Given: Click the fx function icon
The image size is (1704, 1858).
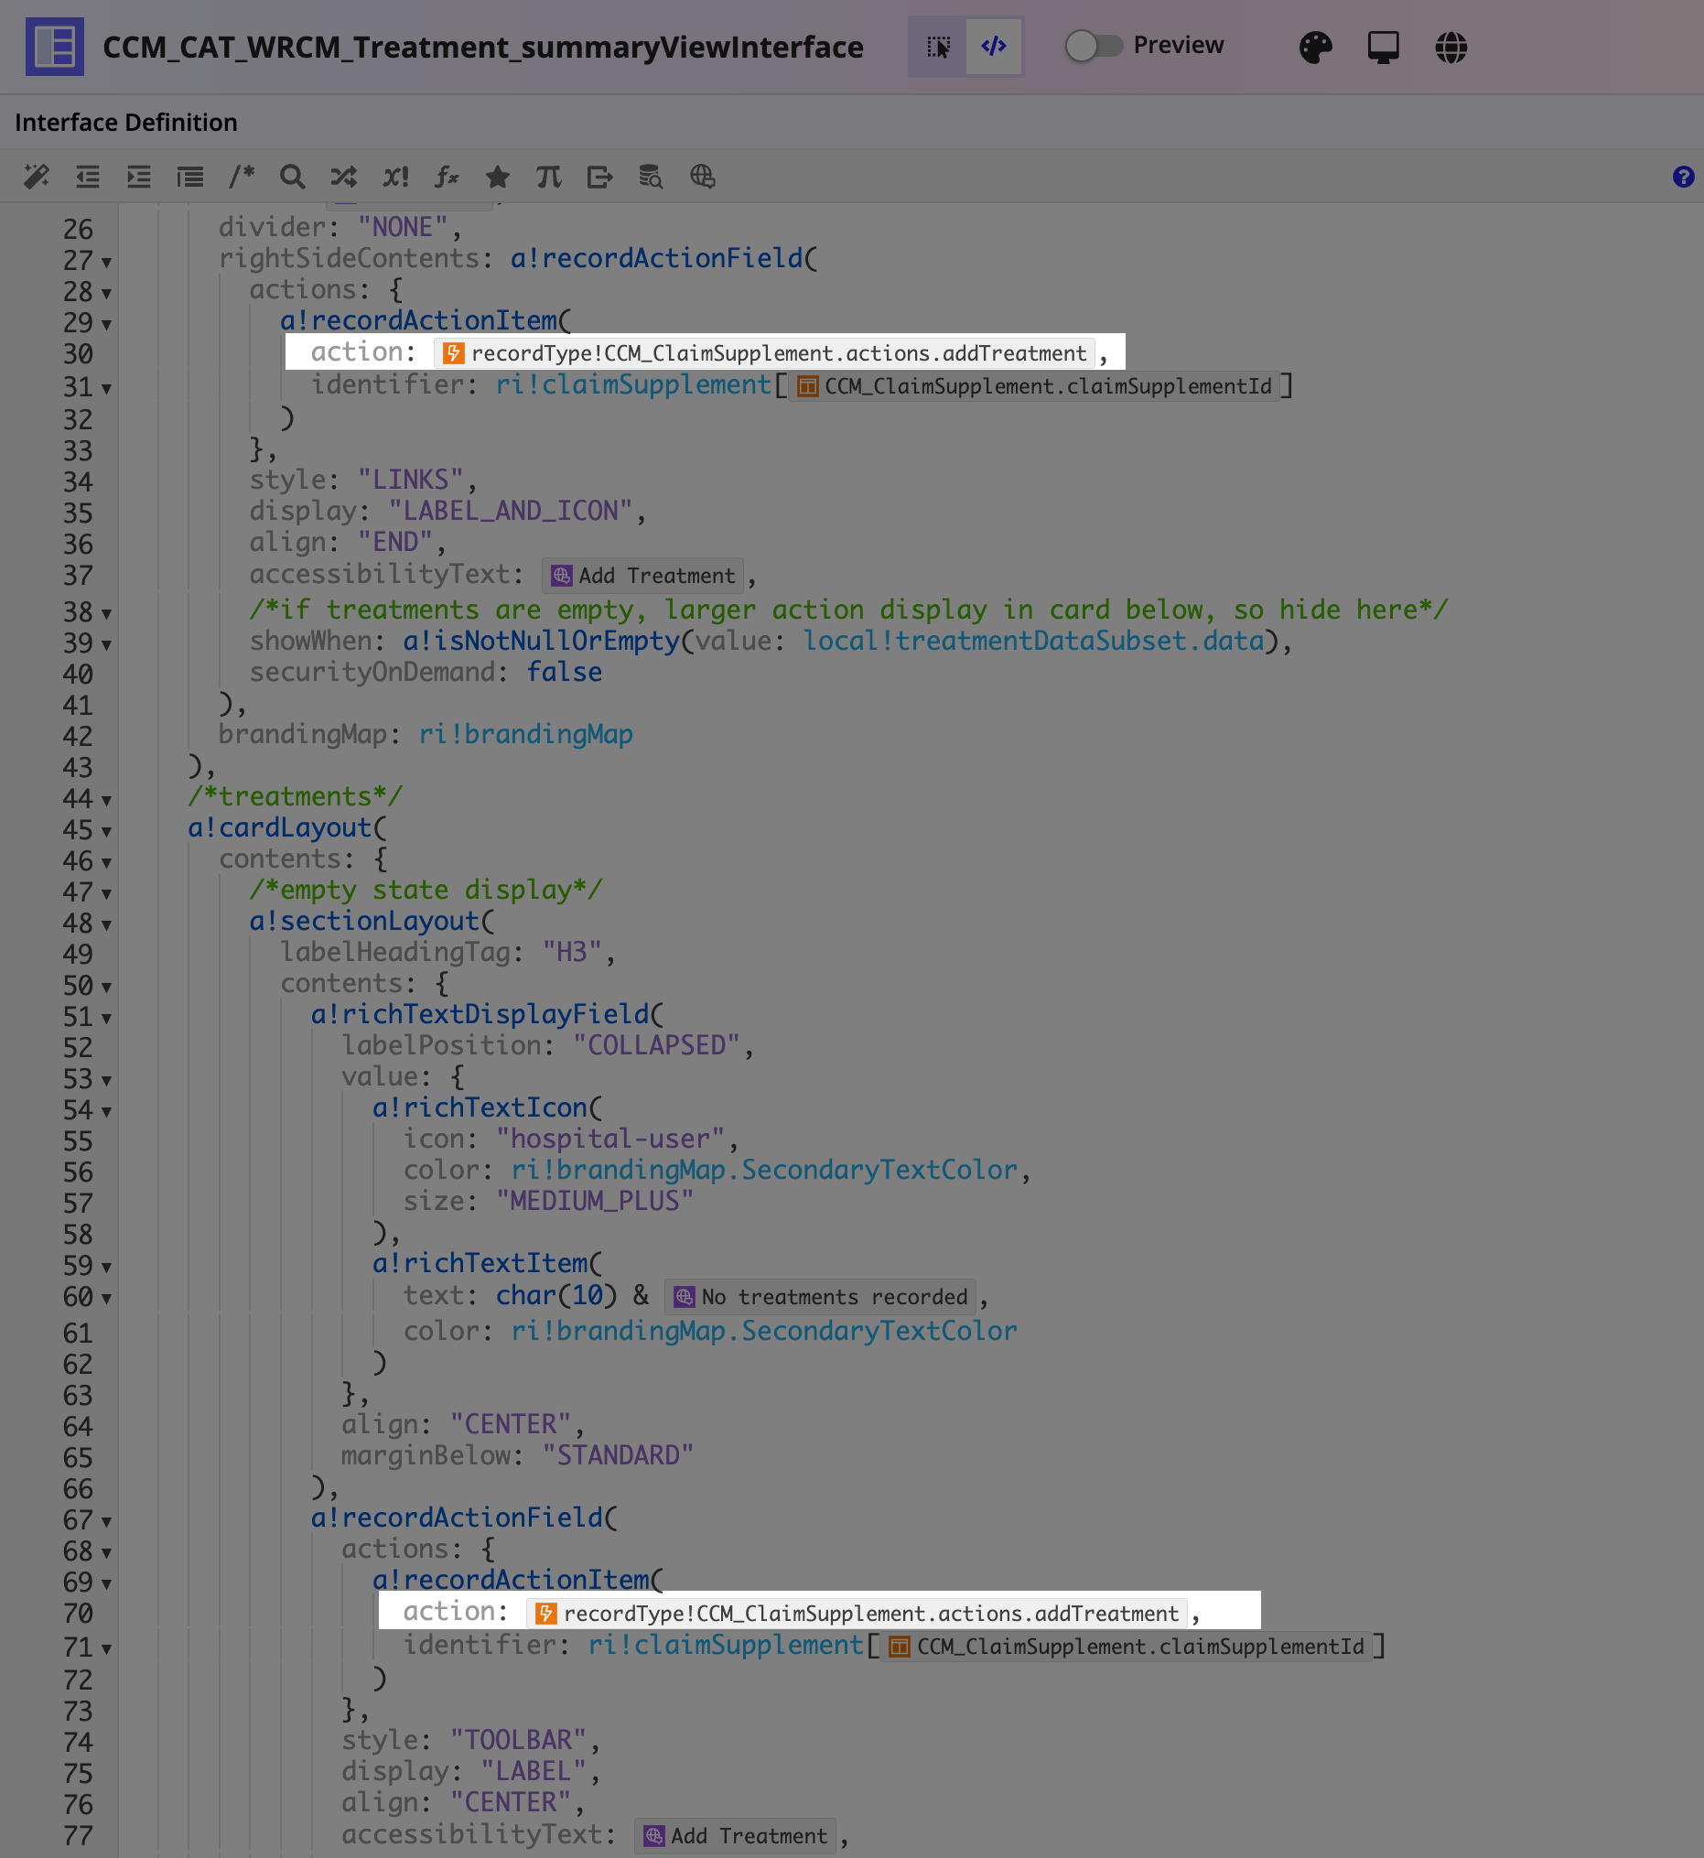Looking at the screenshot, I should click(447, 176).
